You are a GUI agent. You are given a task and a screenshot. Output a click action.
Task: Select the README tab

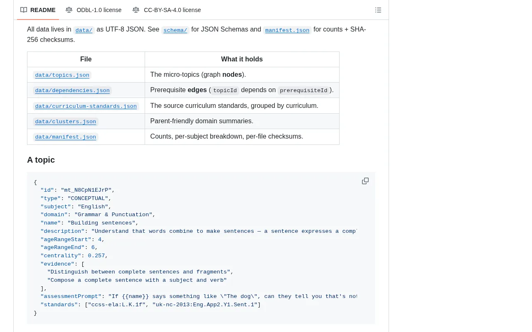[x=38, y=10]
